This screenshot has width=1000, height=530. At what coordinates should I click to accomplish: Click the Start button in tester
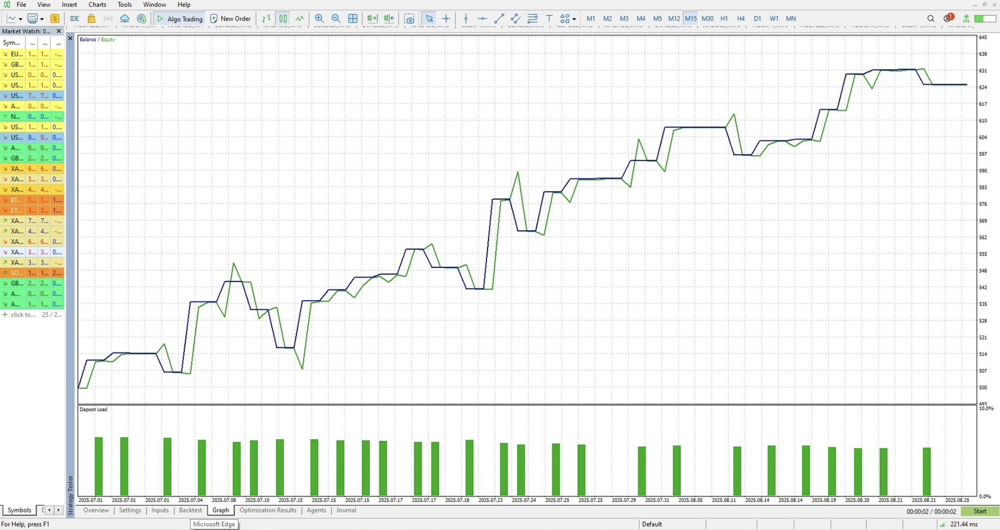click(980, 511)
